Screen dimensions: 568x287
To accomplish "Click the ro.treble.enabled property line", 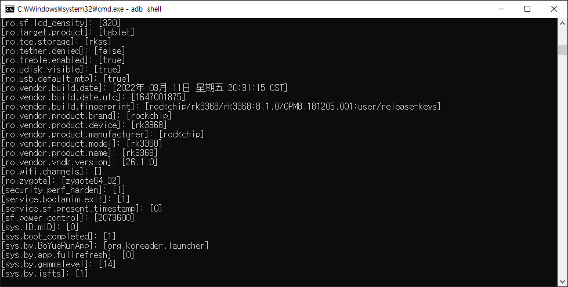I will (63, 60).
